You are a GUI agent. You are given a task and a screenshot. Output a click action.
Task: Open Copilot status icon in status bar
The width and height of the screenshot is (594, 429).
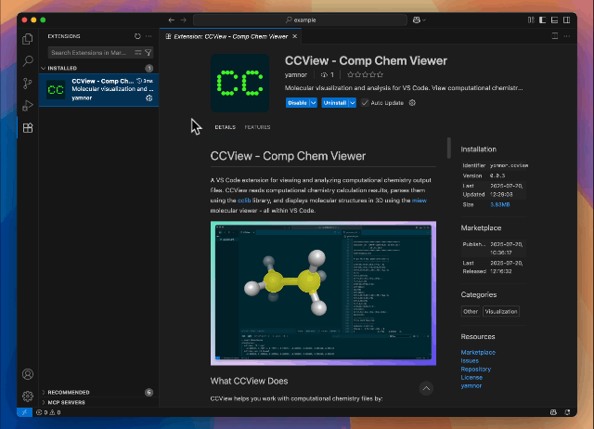[x=553, y=412]
